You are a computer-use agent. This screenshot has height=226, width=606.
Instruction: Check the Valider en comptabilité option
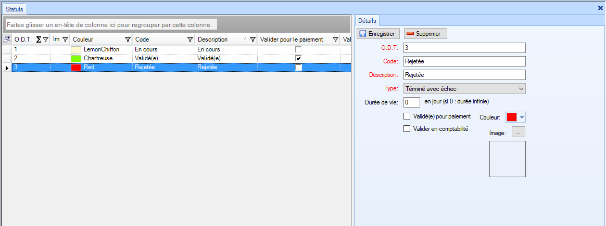(407, 129)
